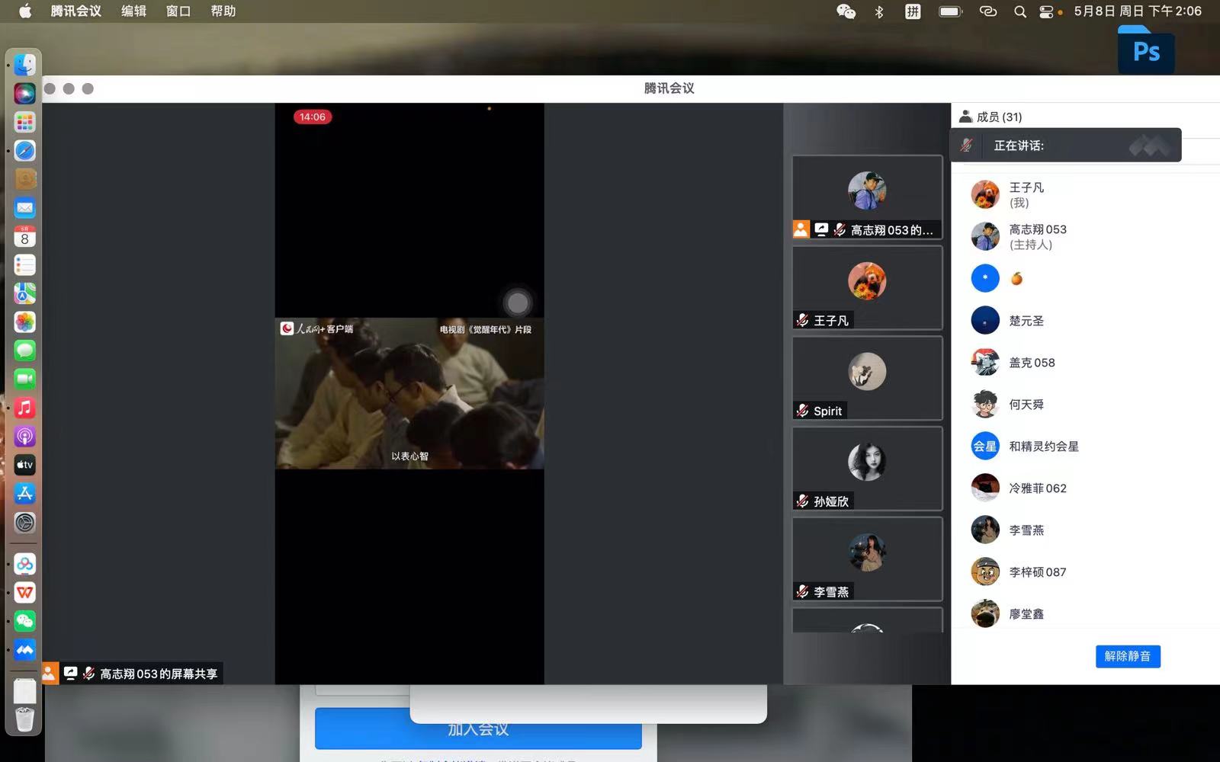Click 14:06 red recording indicator
This screenshot has height=762, width=1220.
[313, 117]
